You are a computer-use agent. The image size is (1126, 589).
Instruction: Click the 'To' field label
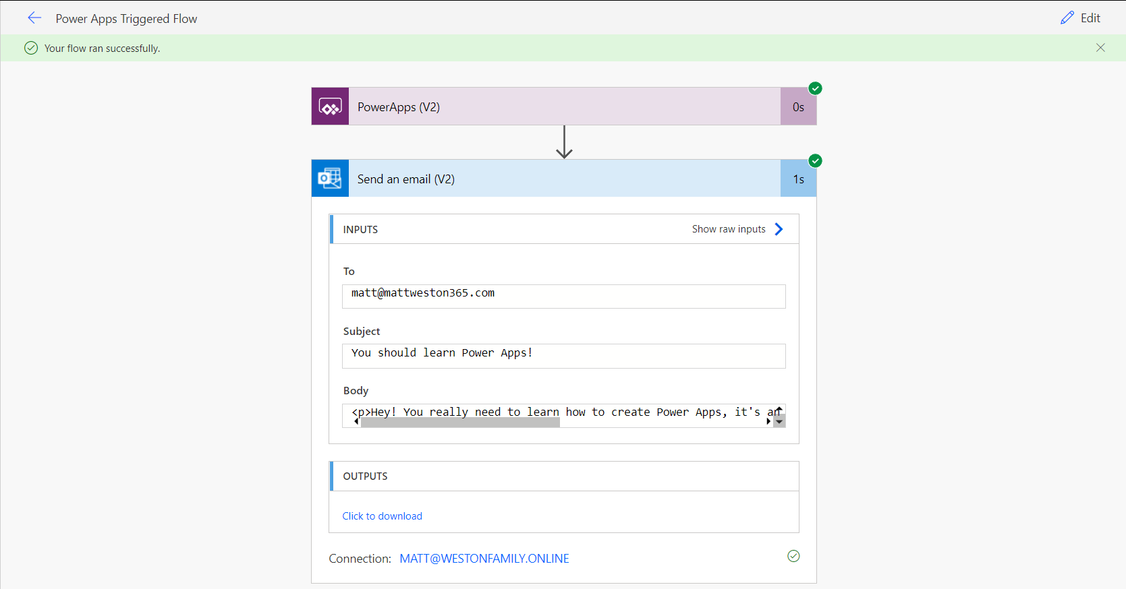(349, 272)
